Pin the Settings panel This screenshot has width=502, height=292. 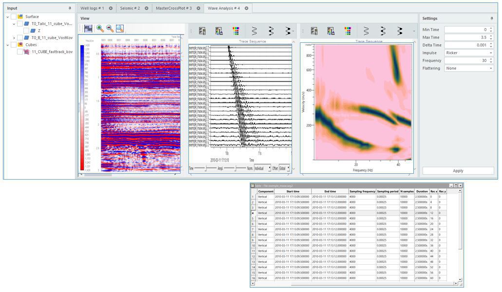[x=492, y=18]
